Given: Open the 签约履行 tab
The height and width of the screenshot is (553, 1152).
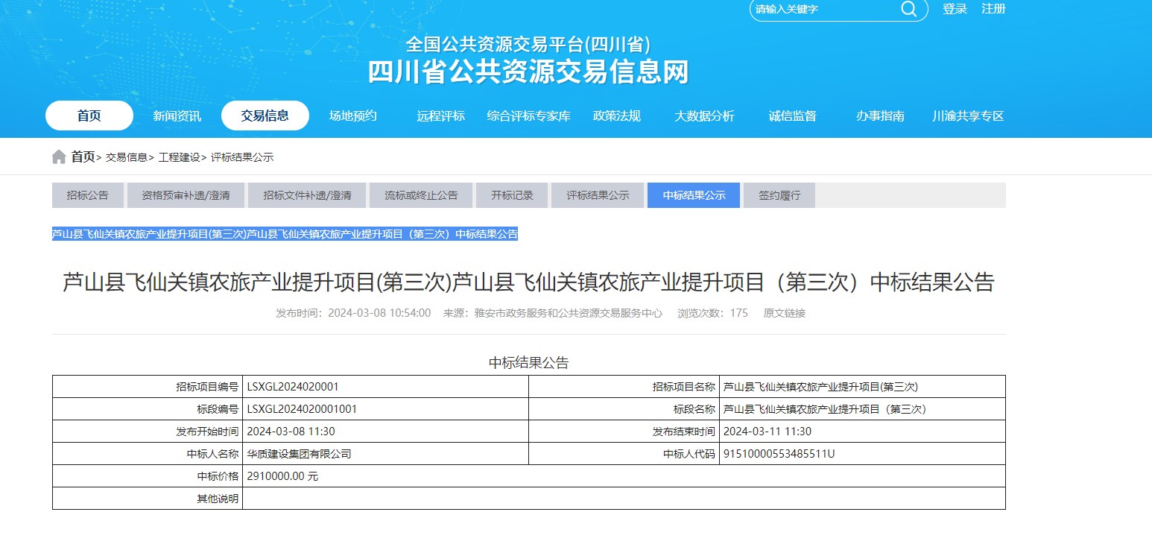Looking at the screenshot, I should 779,195.
